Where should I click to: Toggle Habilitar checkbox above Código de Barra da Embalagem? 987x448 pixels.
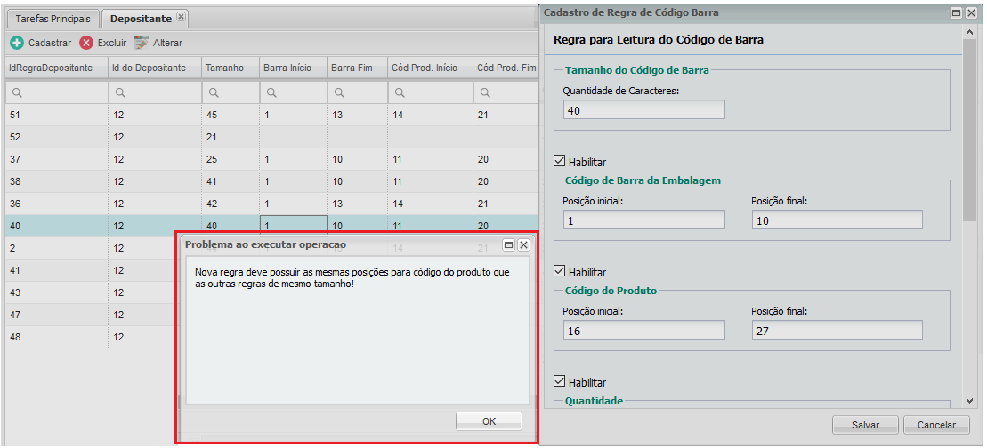tap(559, 162)
